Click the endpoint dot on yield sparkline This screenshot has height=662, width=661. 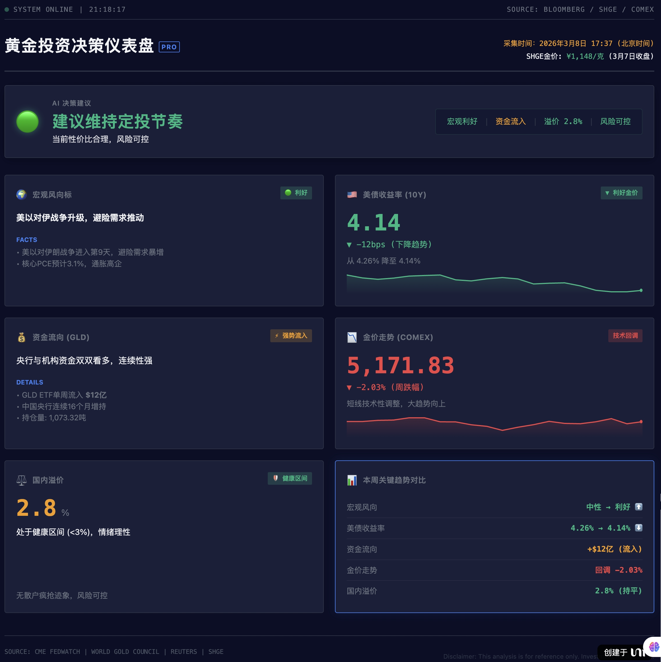641,290
